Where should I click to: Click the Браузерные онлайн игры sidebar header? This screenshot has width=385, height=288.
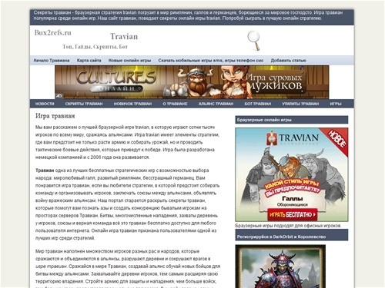[x=292, y=120]
